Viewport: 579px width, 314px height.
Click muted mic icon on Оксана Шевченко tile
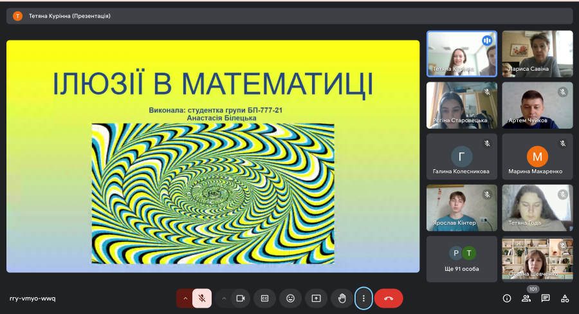tap(563, 245)
